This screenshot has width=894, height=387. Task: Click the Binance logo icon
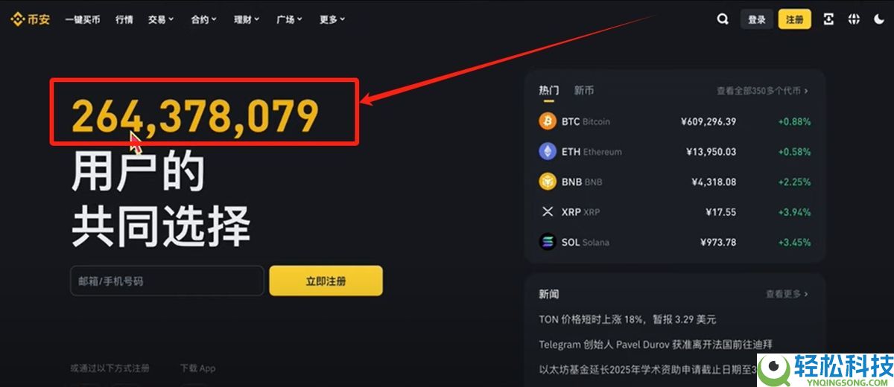click(18, 19)
